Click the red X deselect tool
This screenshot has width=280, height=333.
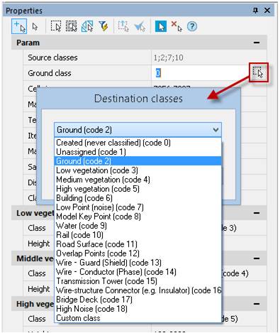tap(177, 26)
